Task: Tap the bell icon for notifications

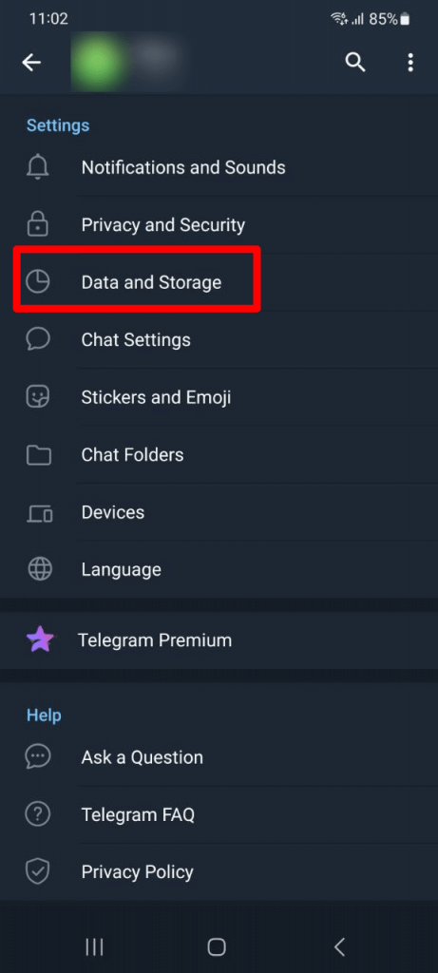Action: (x=38, y=167)
